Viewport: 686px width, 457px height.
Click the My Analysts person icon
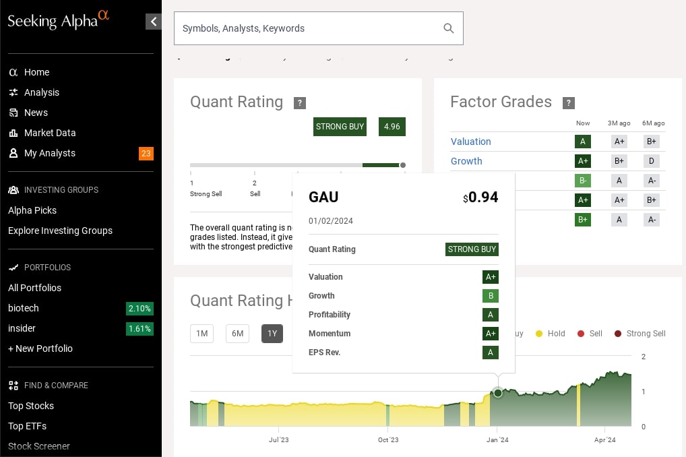(13, 153)
